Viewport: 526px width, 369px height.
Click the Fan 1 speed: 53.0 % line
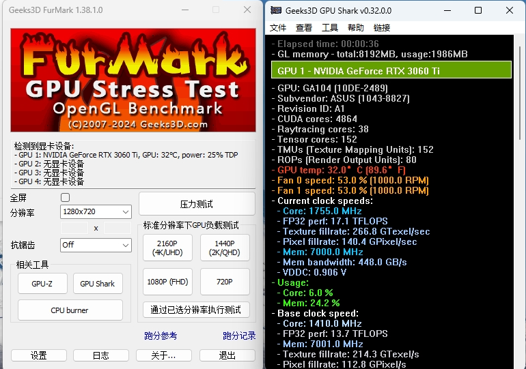[350, 190]
